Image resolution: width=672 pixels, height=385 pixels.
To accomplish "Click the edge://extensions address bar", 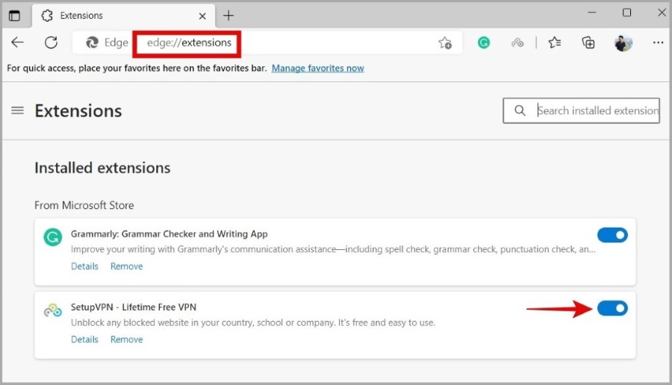I will (x=189, y=43).
